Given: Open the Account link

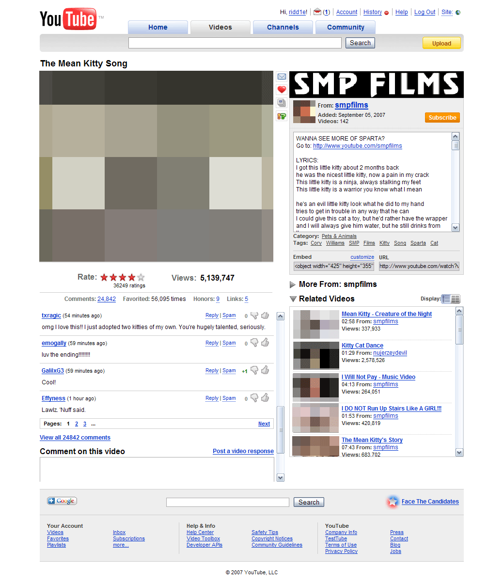Looking at the screenshot, I should (347, 12).
